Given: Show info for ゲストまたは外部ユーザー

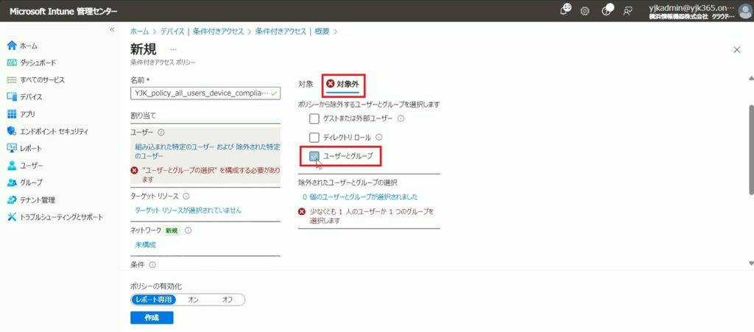Looking at the screenshot, I should [x=401, y=119].
